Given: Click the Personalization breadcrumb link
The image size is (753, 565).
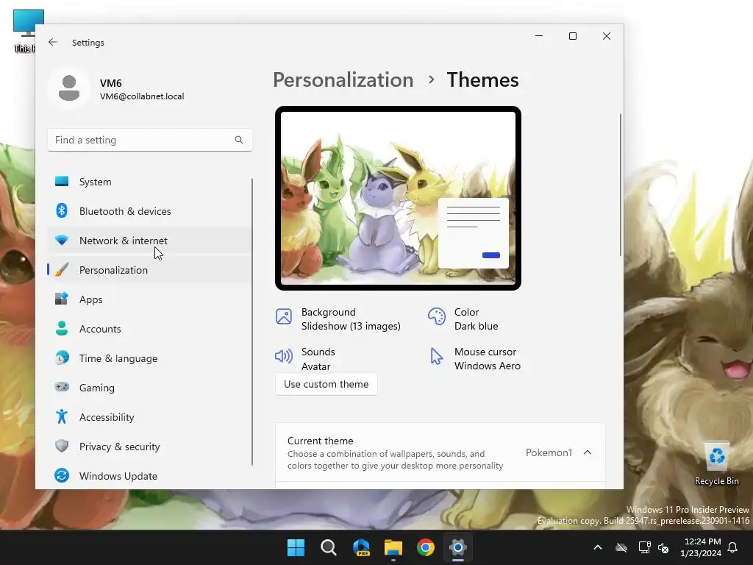Looking at the screenshot, I should pyautogui.click(x=343, y=79).
